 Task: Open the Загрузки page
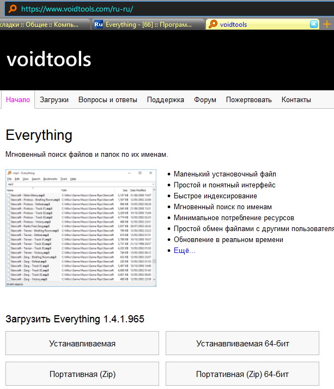54,100
